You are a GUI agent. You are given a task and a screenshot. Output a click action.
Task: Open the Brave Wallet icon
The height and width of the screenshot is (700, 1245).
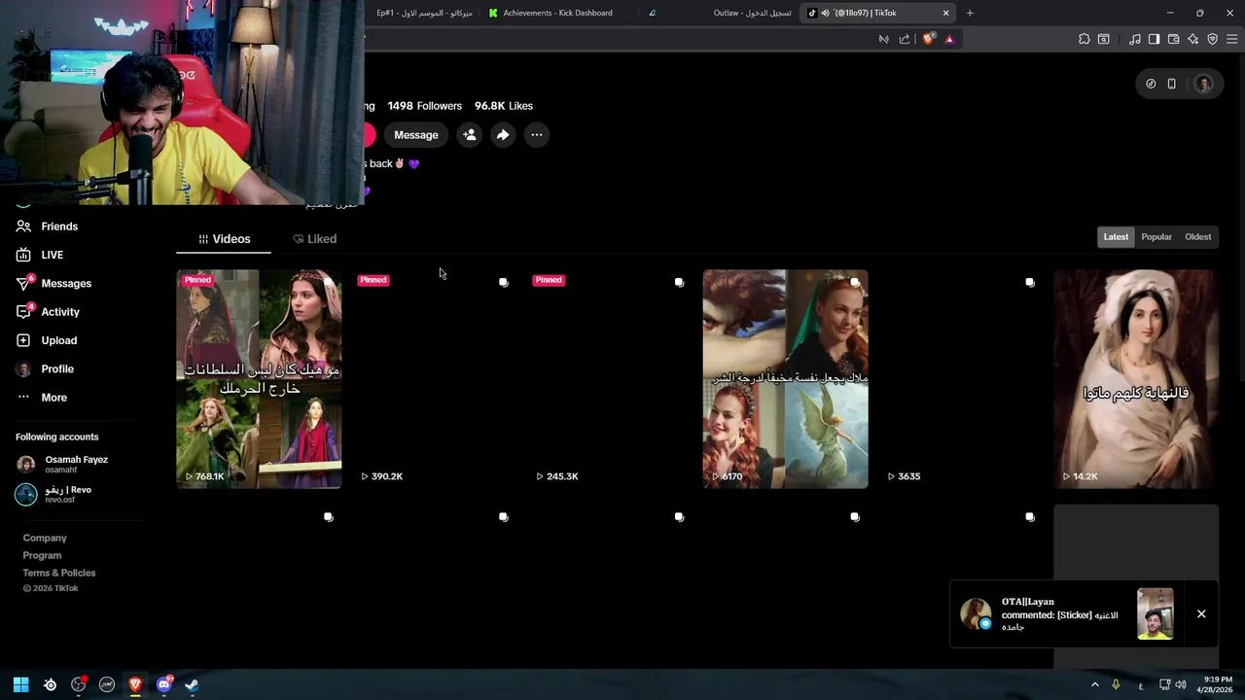(x=1174, y=39)
